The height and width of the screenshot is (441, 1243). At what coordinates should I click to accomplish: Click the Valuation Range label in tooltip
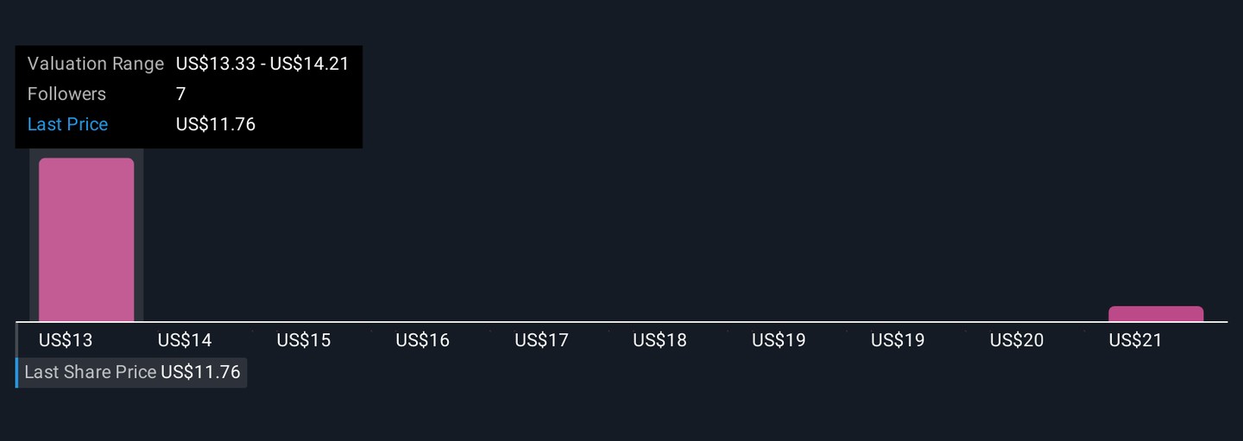95,64
